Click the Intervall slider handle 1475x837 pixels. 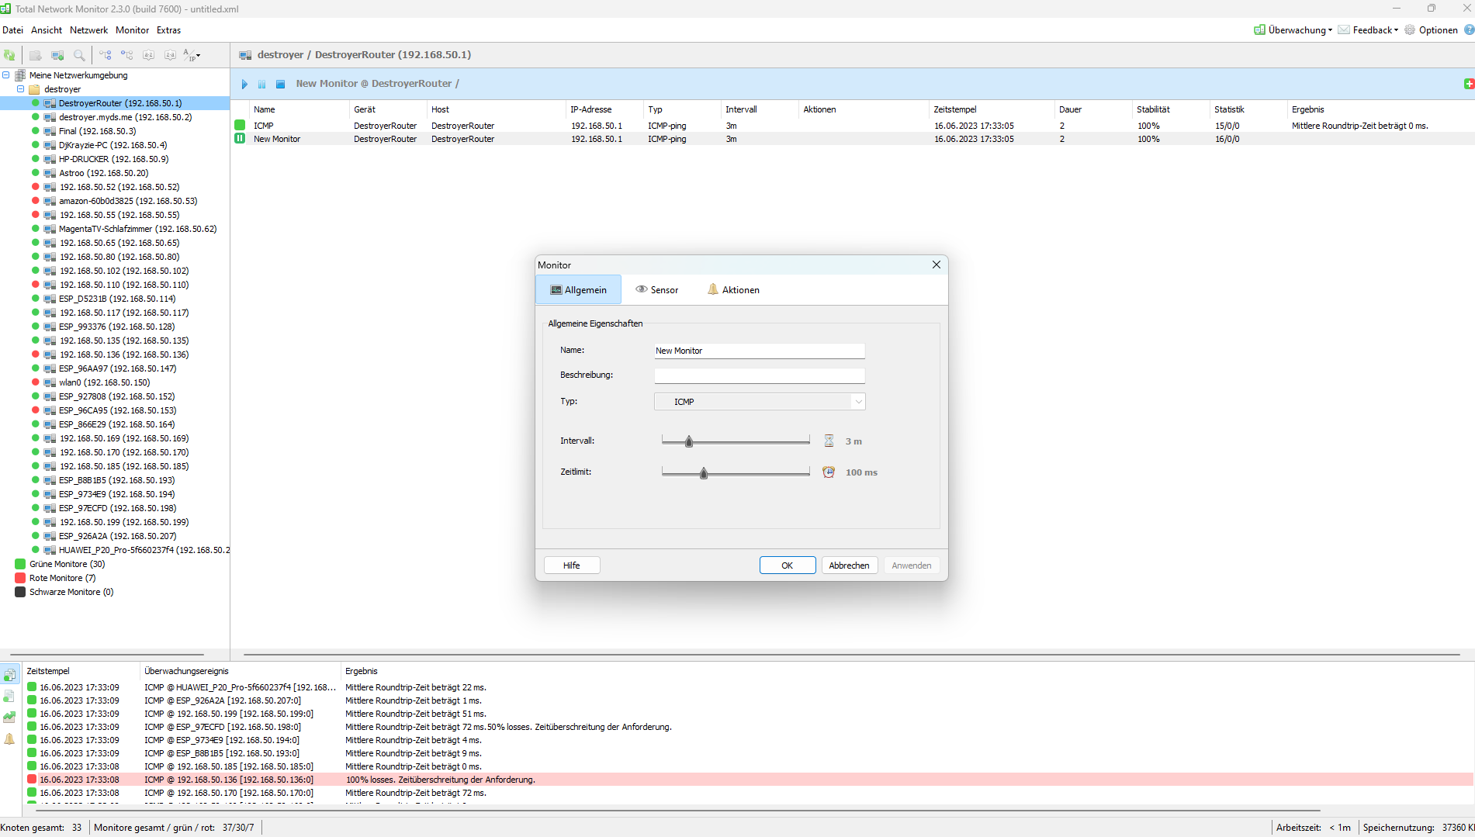coord(689,441)
